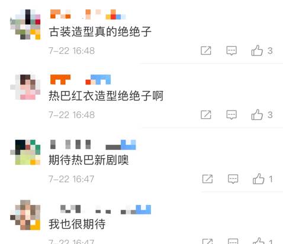The width and height of the screenshot is (283, 244).
Task: Open the avatar beside '热巴红衣造型绝绝子啊'
Action: coord(25,87)
